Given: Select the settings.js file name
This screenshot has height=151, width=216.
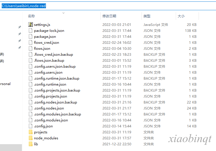Looking at the screenshot, I should coord(42,24).
